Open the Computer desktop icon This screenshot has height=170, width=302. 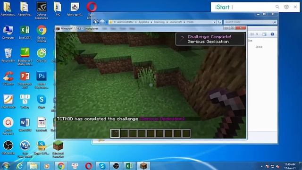pyautogui.click(x=8, y=33)
